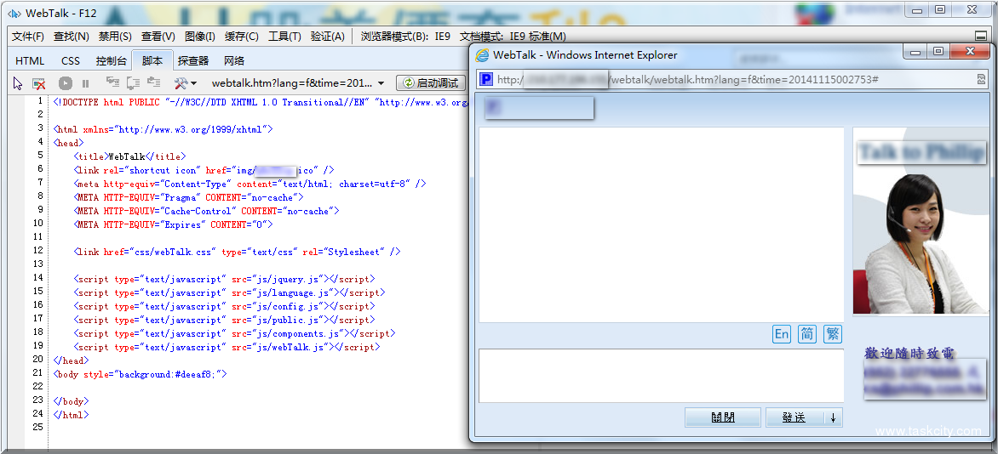Click the clear browser cache icon
Image resolution: width=998 pixels, height=454 pixels.
point(39,83)
